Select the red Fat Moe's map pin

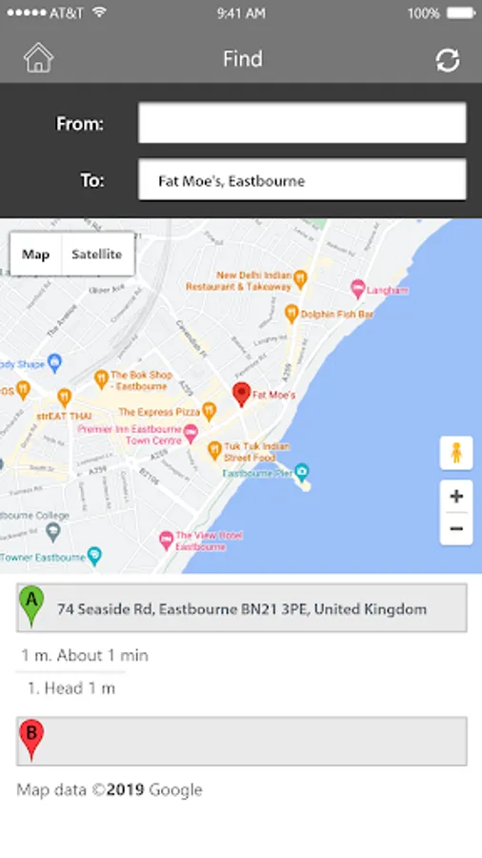coord(241,395)
